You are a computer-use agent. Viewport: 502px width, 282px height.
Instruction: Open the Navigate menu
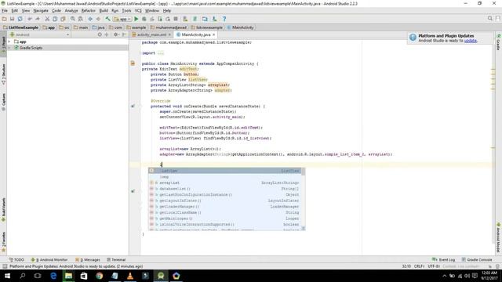(x=41, y=10)
